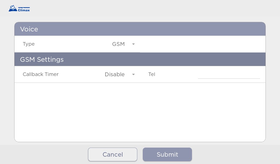
Task: Click the gray top bar beside the Climax logo
Action: click(x=154, y=8)
